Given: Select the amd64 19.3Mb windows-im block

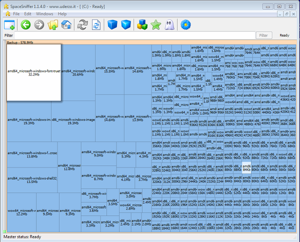Looking at the screenshot, I should (x=29, y=121).
